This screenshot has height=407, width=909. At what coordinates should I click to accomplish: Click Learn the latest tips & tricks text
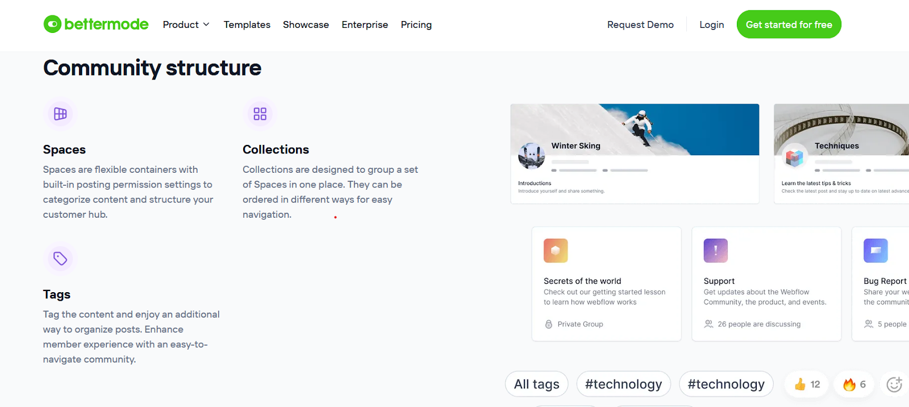[816, 183]
